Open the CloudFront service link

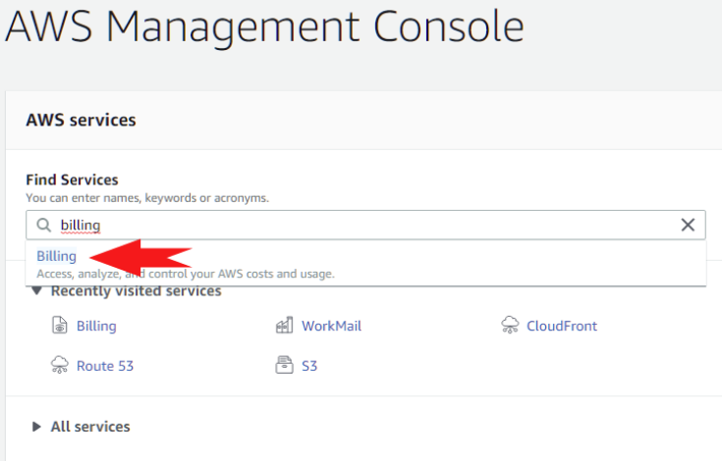click(562, 326)
